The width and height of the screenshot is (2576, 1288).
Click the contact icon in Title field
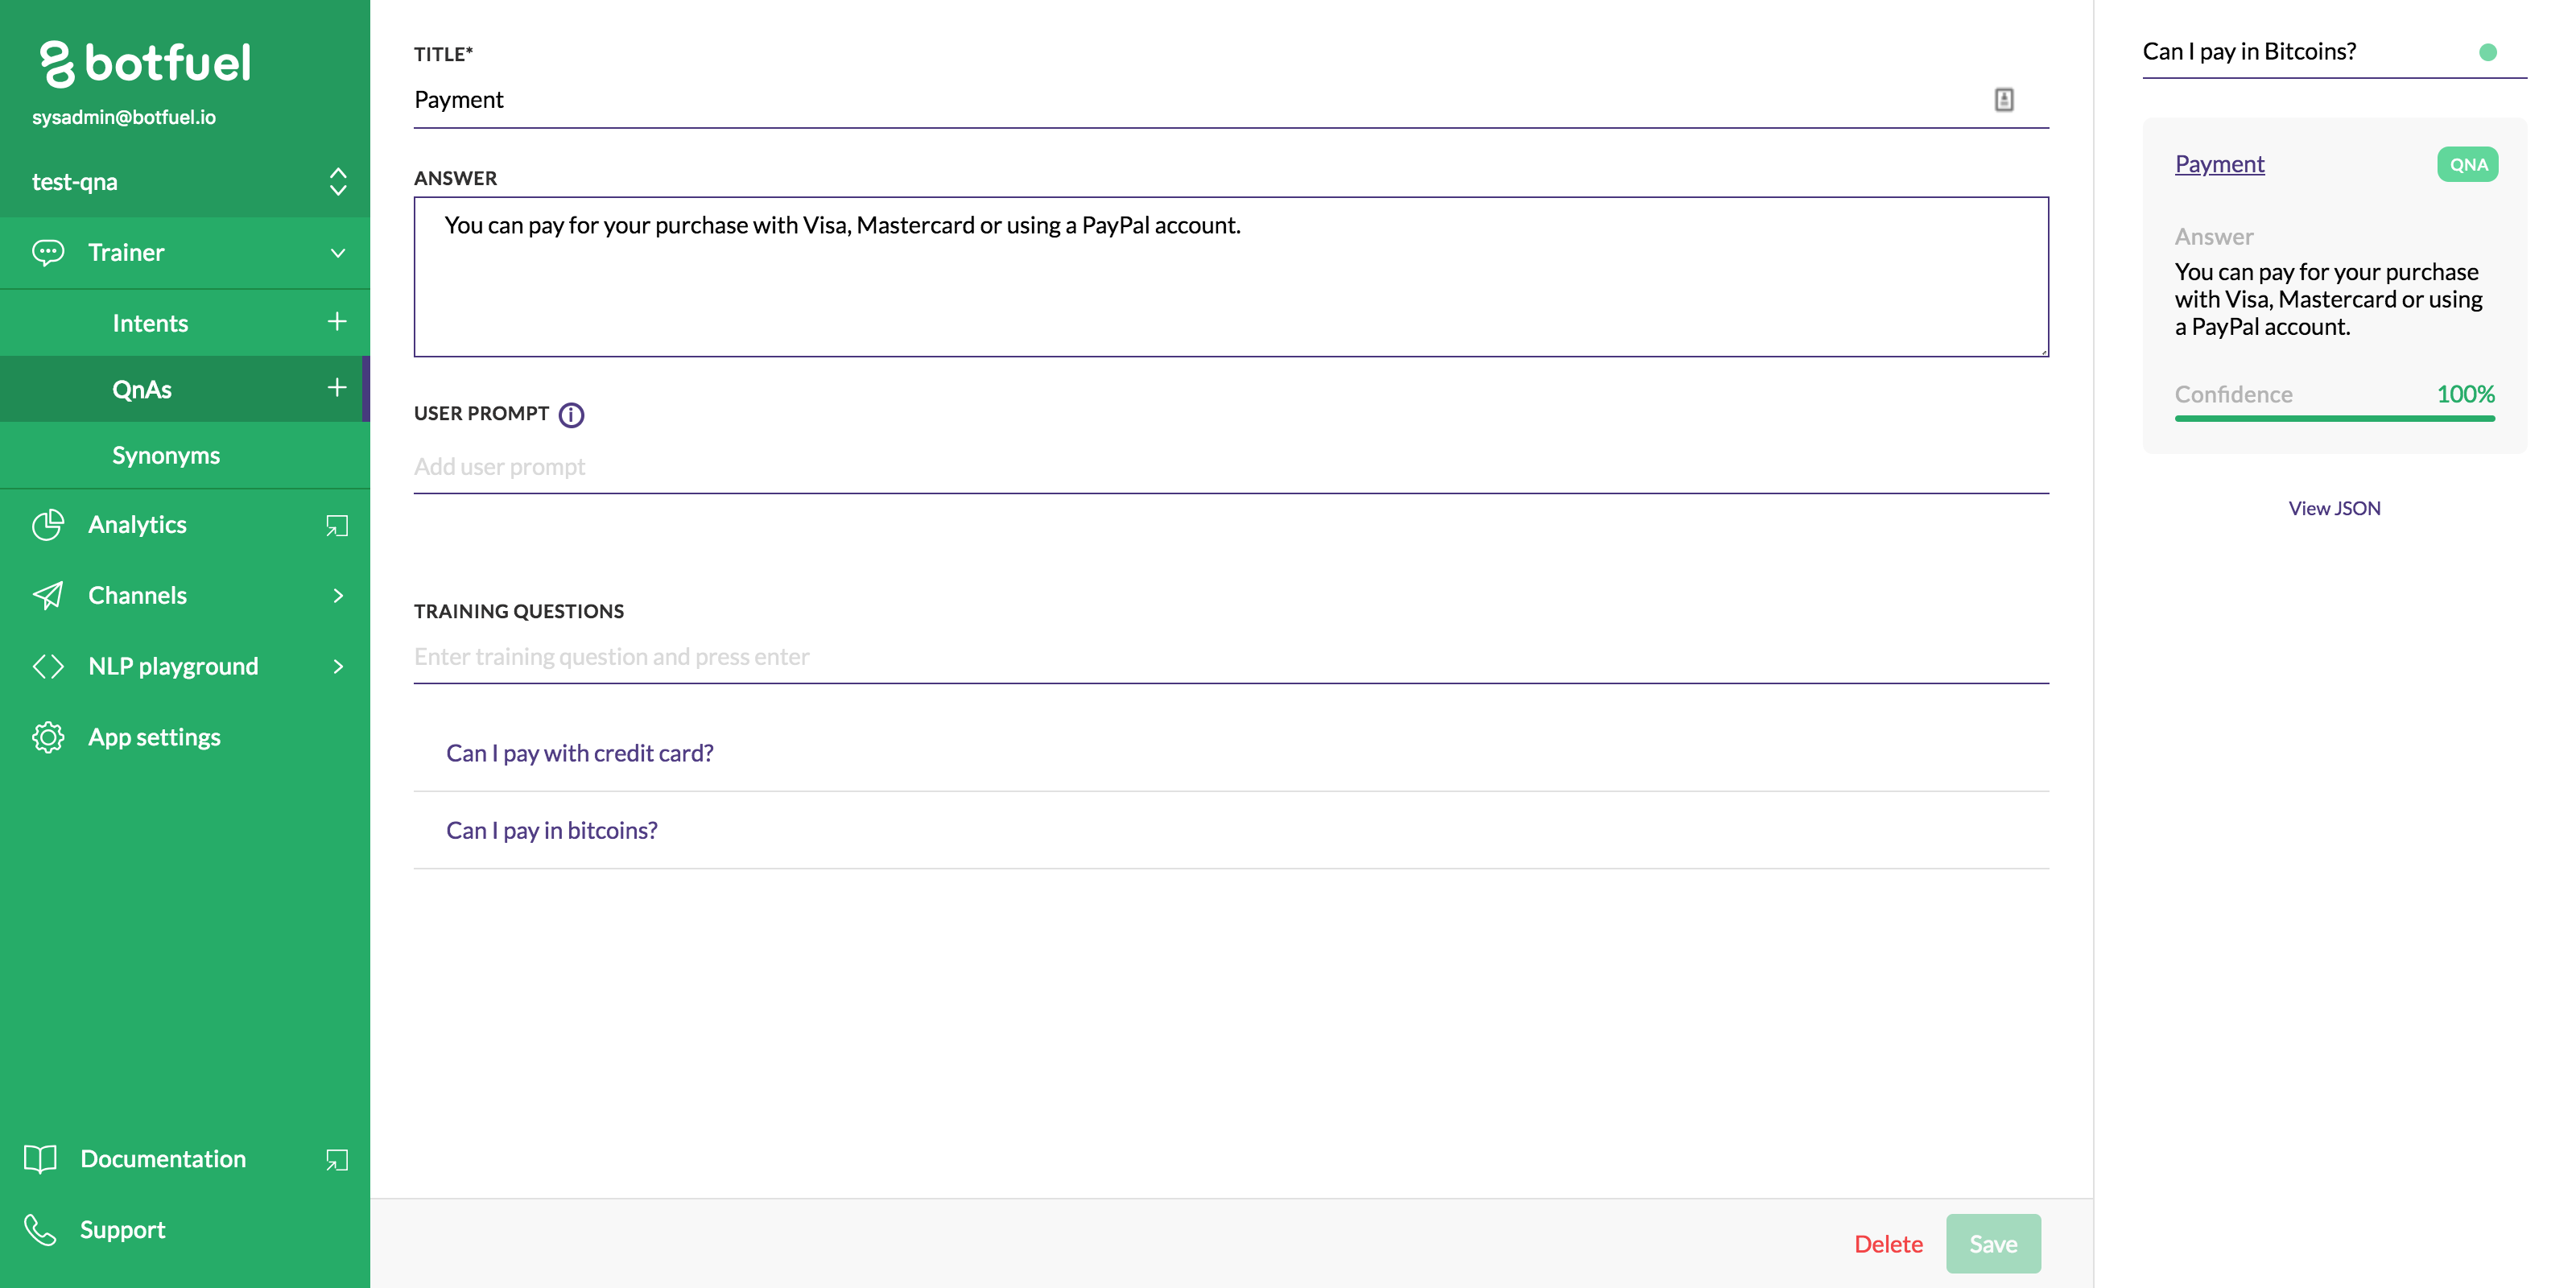(2003, 100)
